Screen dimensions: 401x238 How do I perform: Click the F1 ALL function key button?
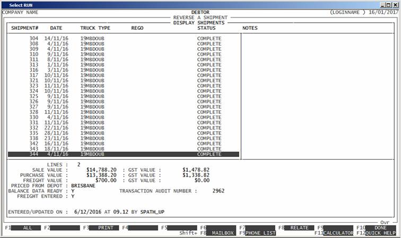(x=26, y=228)
